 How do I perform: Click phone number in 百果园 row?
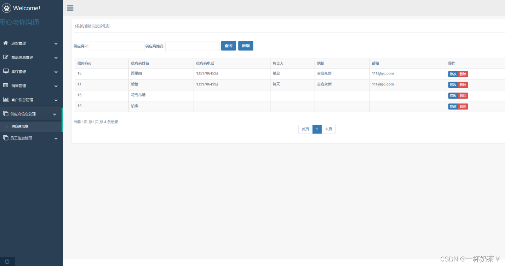[x=207, y=73]
